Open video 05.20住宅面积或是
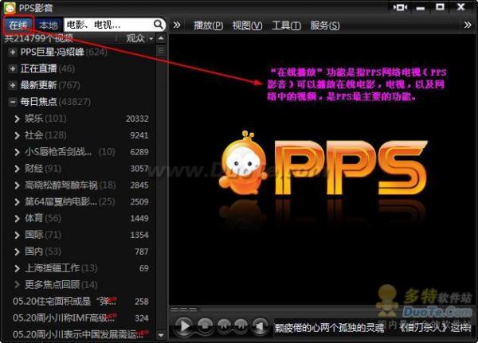This screenshot has height=343, width=478. point(81,302)
